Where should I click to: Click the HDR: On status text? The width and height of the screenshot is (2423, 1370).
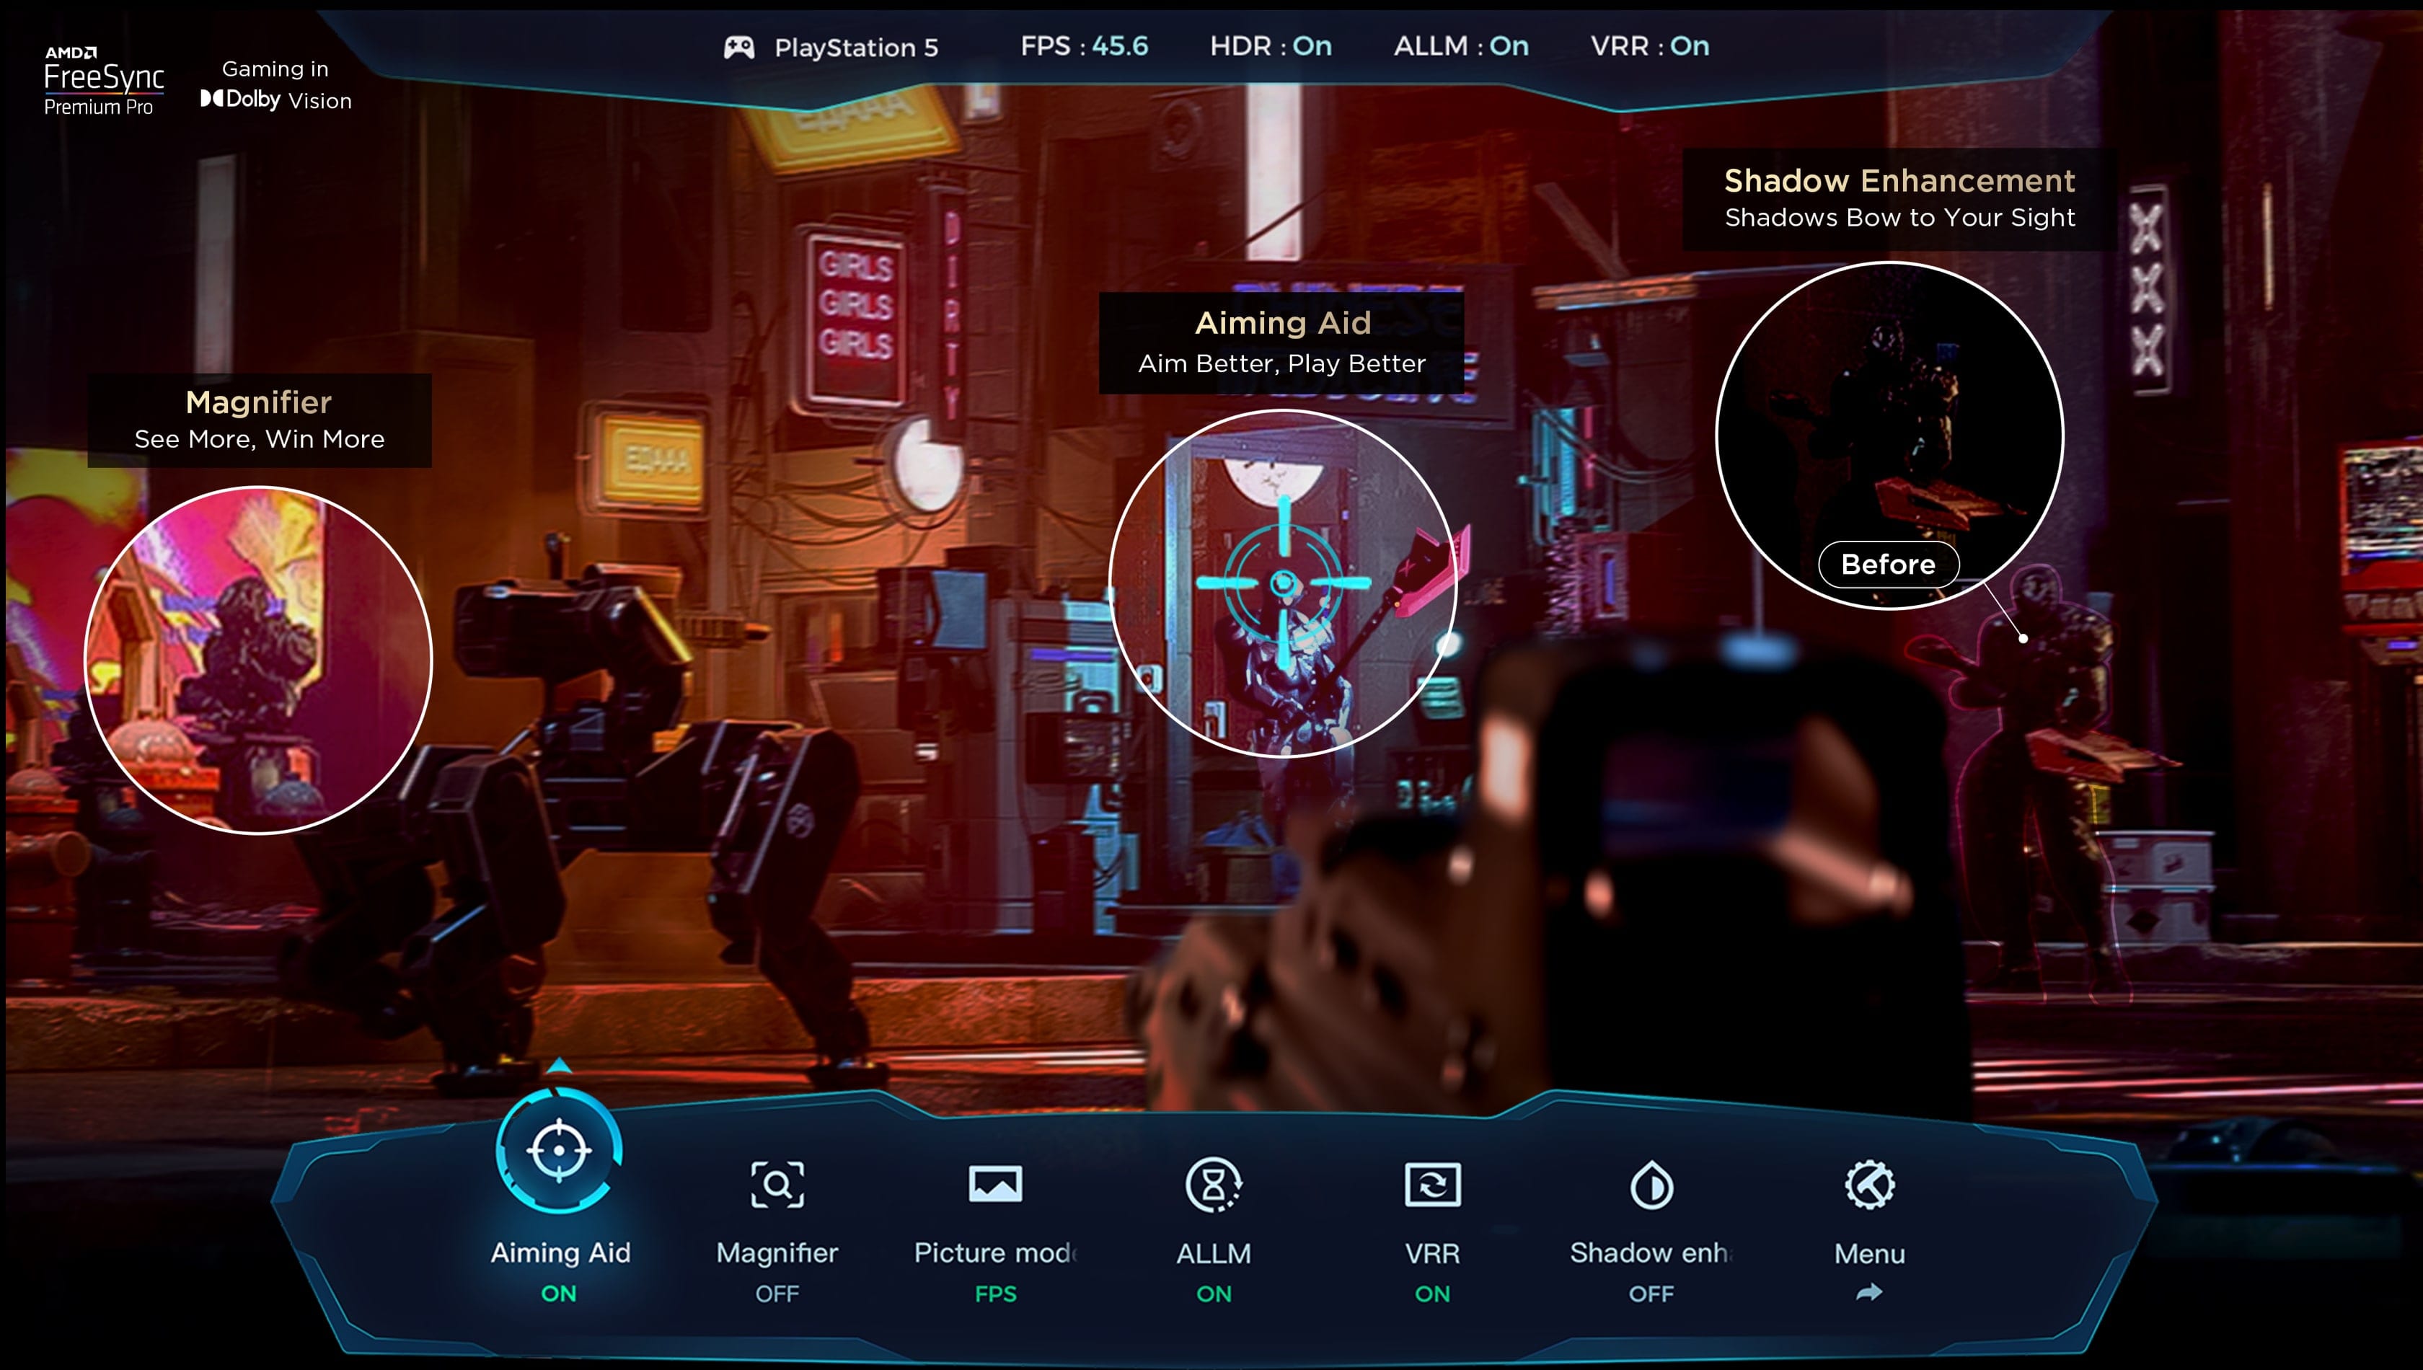(x=1268, y=46)
